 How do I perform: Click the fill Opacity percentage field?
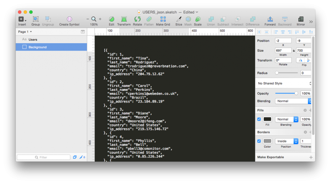(x=306, y=119)
